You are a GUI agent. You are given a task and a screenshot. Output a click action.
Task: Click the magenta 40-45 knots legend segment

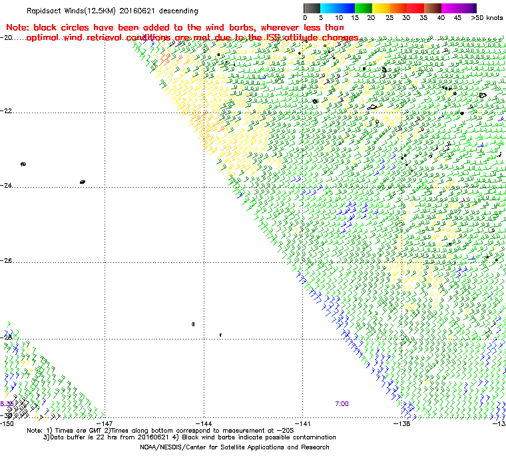450,9
